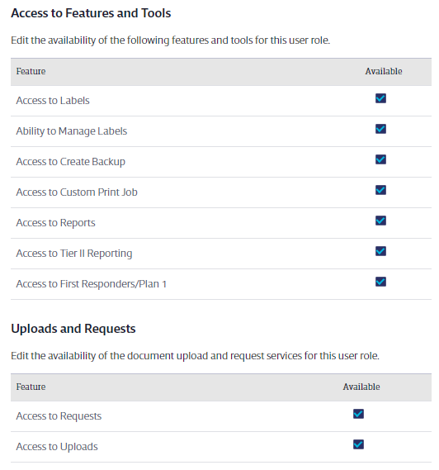This screenshot has width=439, height=470.
Task: Uncheck the Access to Labels checkbox
Action: (380, 98)
